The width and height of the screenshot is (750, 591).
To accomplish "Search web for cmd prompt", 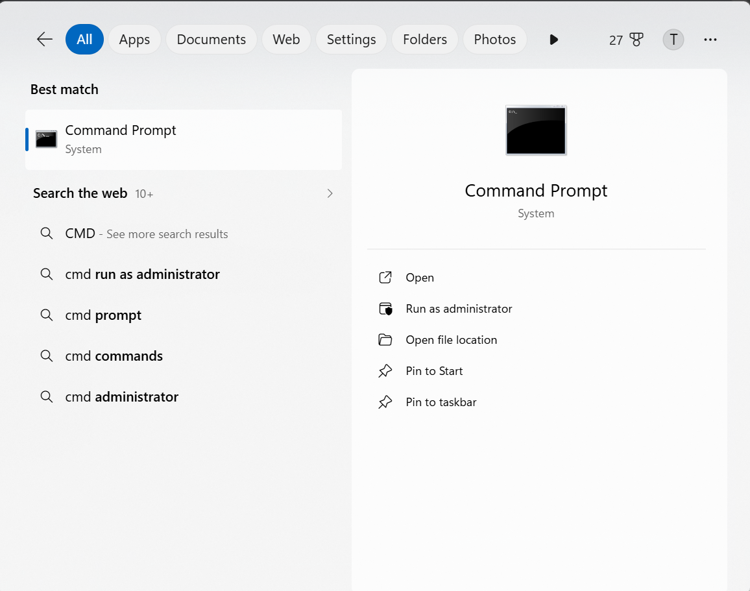I will click(x=184, y=315).
